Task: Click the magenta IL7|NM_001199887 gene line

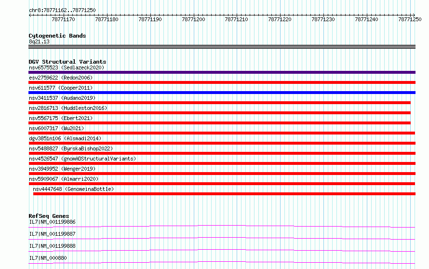Action: point(222,238)
